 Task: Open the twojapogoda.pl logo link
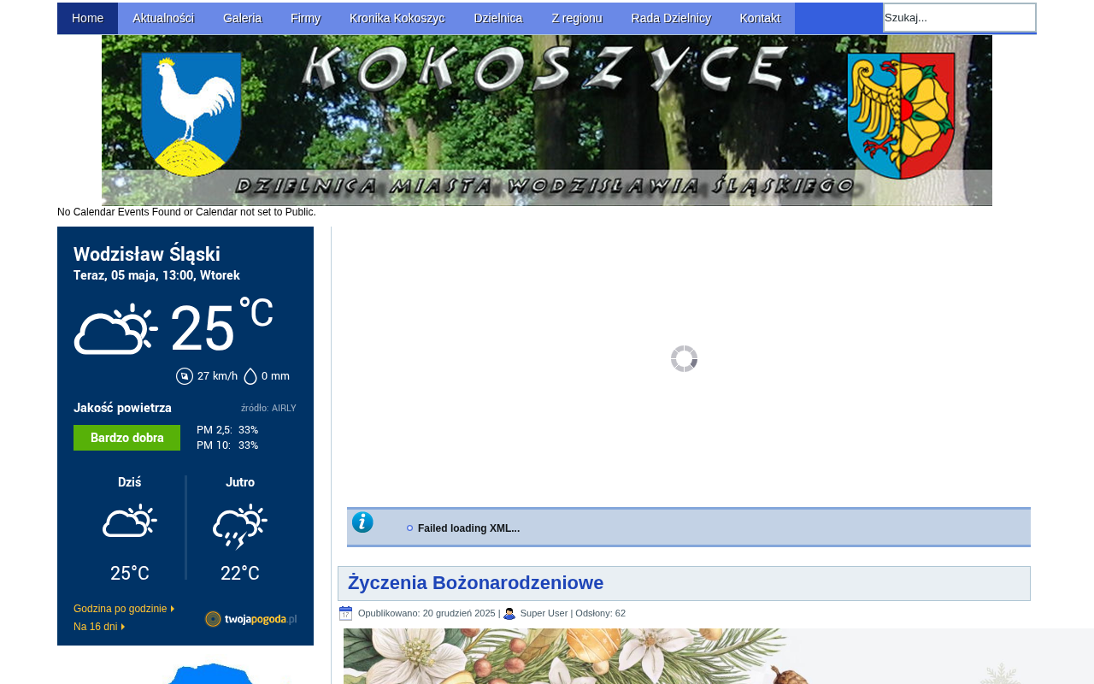tap(251, 619)
